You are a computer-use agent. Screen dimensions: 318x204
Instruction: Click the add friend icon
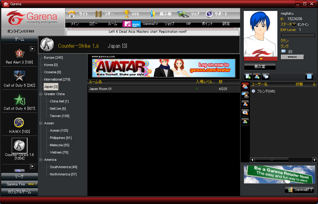[x=257, y=77]
